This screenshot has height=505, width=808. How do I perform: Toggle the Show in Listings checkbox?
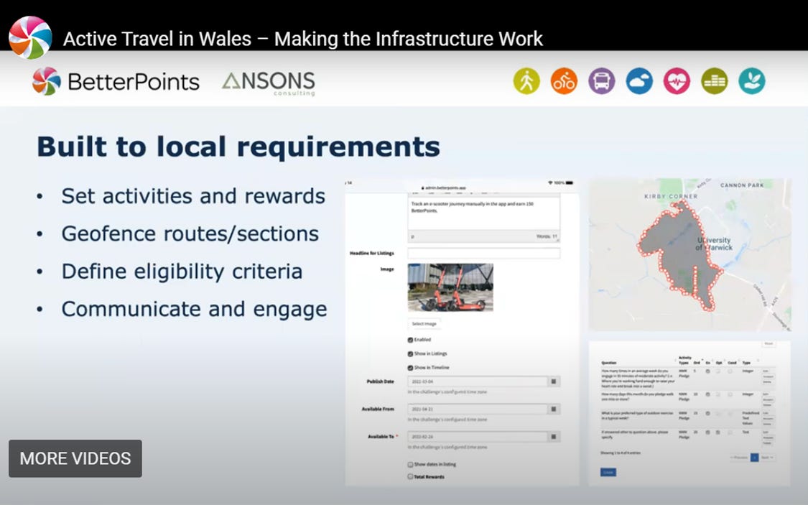(x=410, y=353)
